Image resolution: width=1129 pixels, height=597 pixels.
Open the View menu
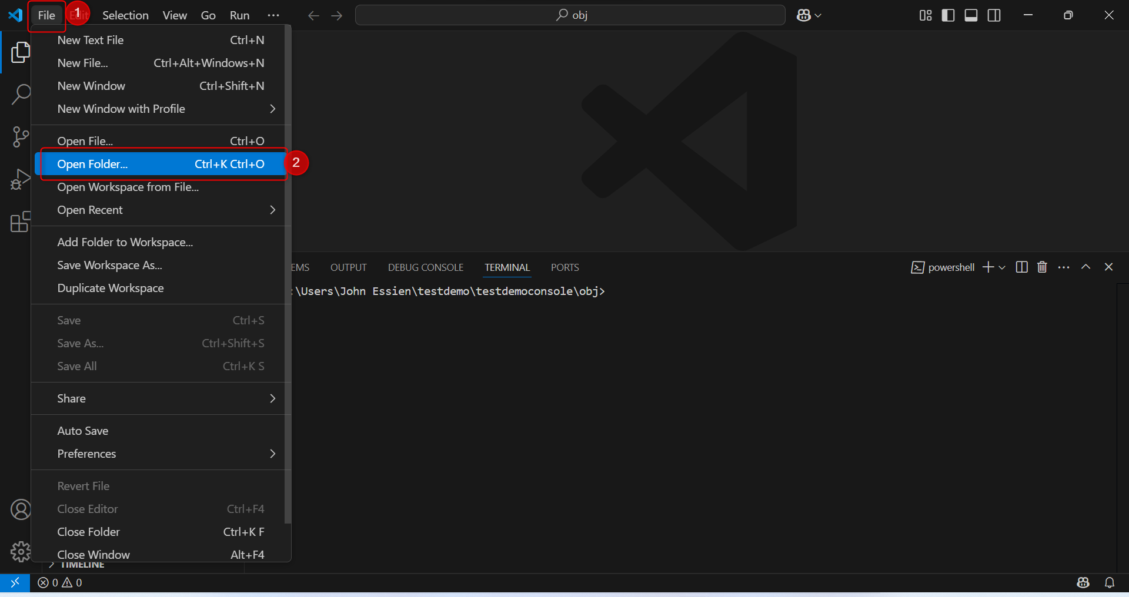tap(175, 15)
